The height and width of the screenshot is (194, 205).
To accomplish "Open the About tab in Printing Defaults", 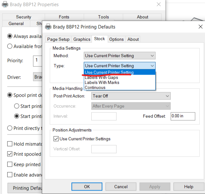I will coord(133,39).
